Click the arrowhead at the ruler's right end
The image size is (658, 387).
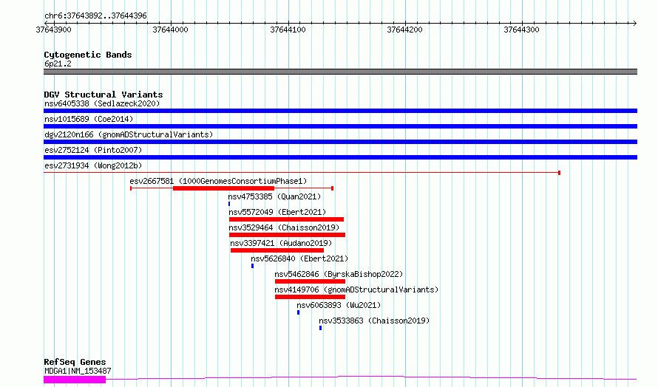click(x=634, y=23)
